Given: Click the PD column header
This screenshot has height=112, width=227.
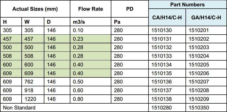Looking at the screenshot, I should [x=130, y=9].
